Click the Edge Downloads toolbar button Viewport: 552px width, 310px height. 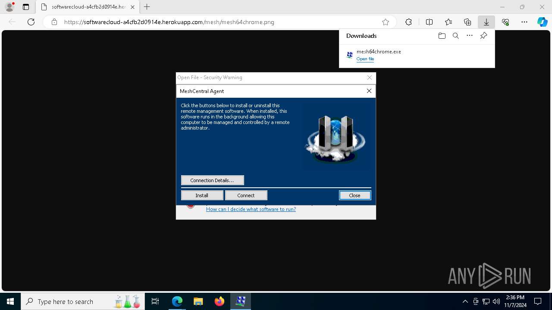tap(486, 22)
